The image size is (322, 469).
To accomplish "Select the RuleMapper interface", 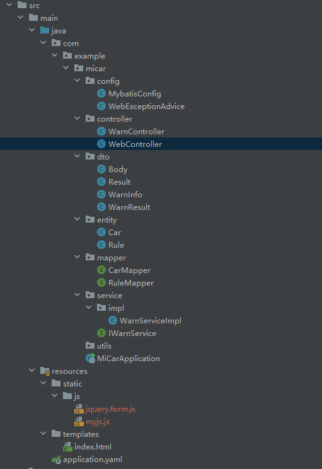I will (131, 283).
